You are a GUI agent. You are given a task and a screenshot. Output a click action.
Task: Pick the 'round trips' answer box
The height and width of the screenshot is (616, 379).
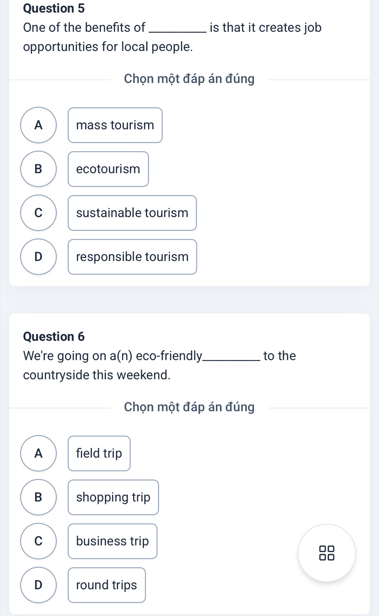107,585
